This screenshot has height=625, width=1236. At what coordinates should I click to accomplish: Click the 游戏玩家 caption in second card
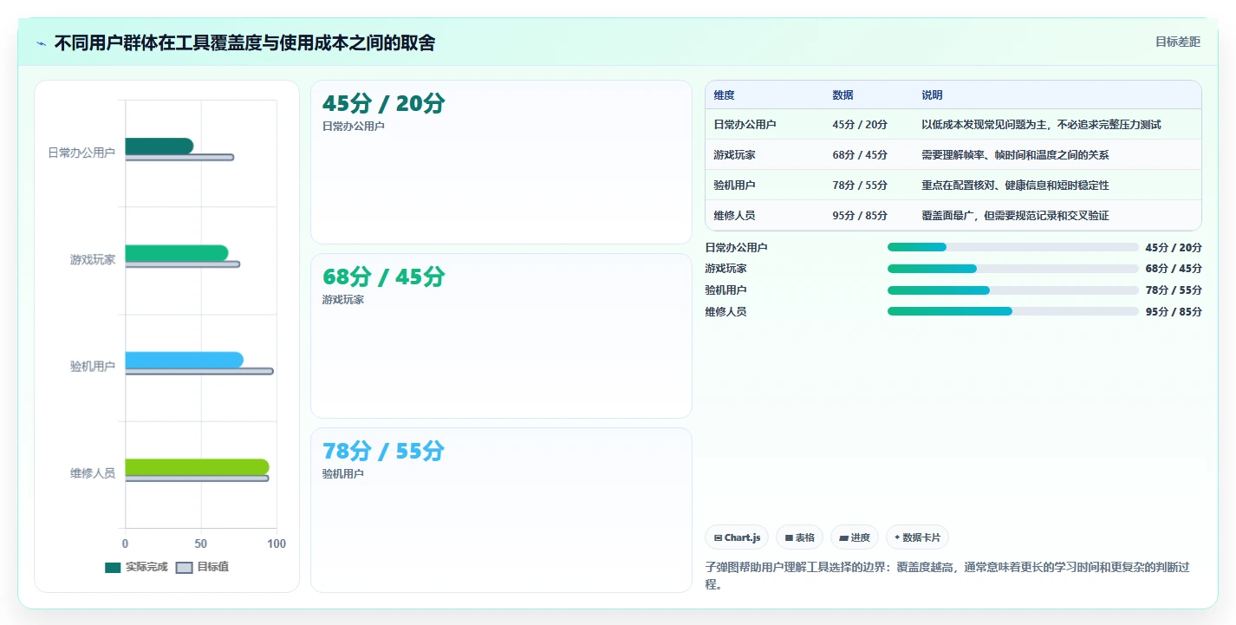pos(343,300)
